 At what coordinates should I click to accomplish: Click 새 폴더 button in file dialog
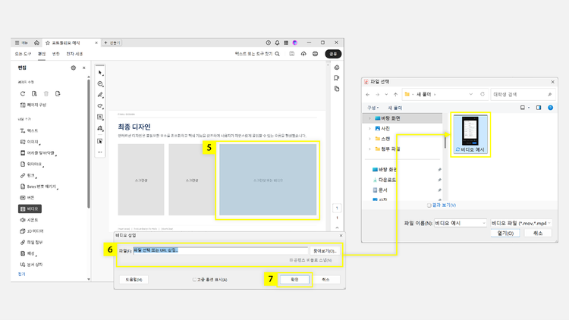click(395, 108)
